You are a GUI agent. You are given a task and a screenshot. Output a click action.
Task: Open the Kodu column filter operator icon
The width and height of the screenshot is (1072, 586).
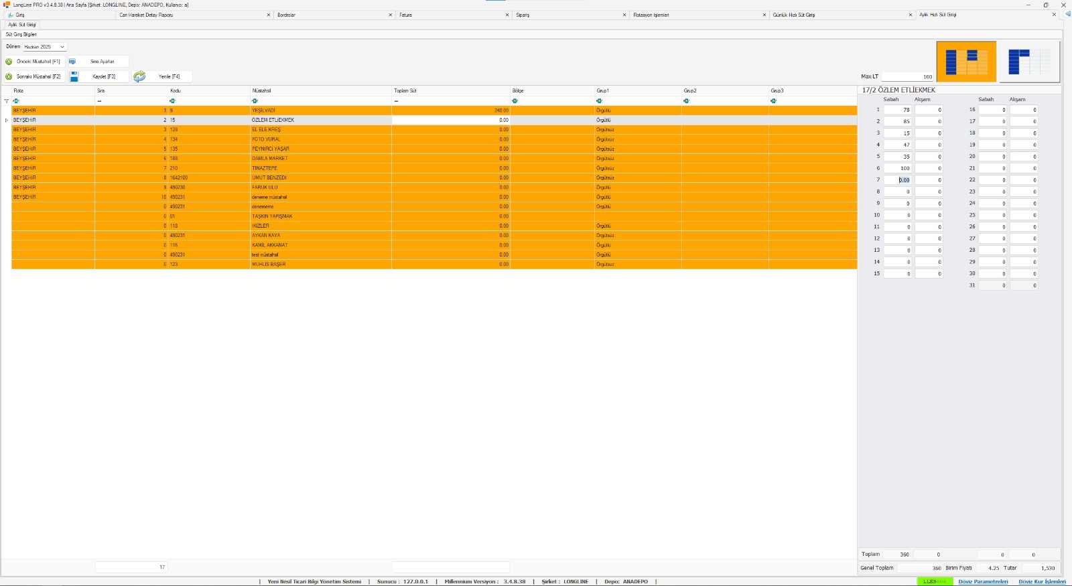(x=173, y=101)
